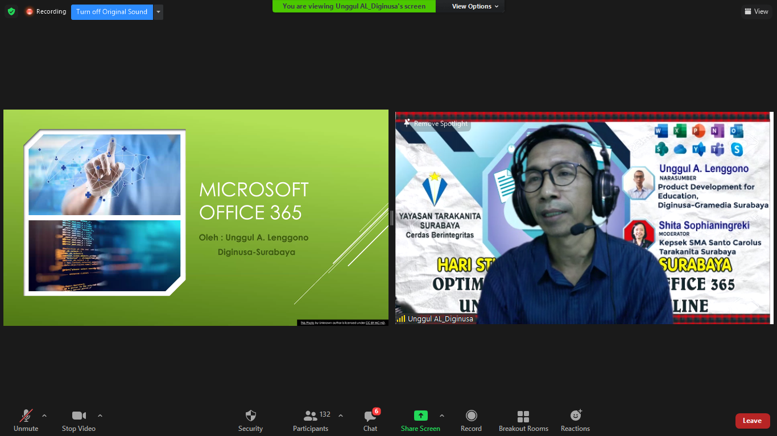Open the Reactions menu
Screen dimensions: 777x436
click(575, 421)
